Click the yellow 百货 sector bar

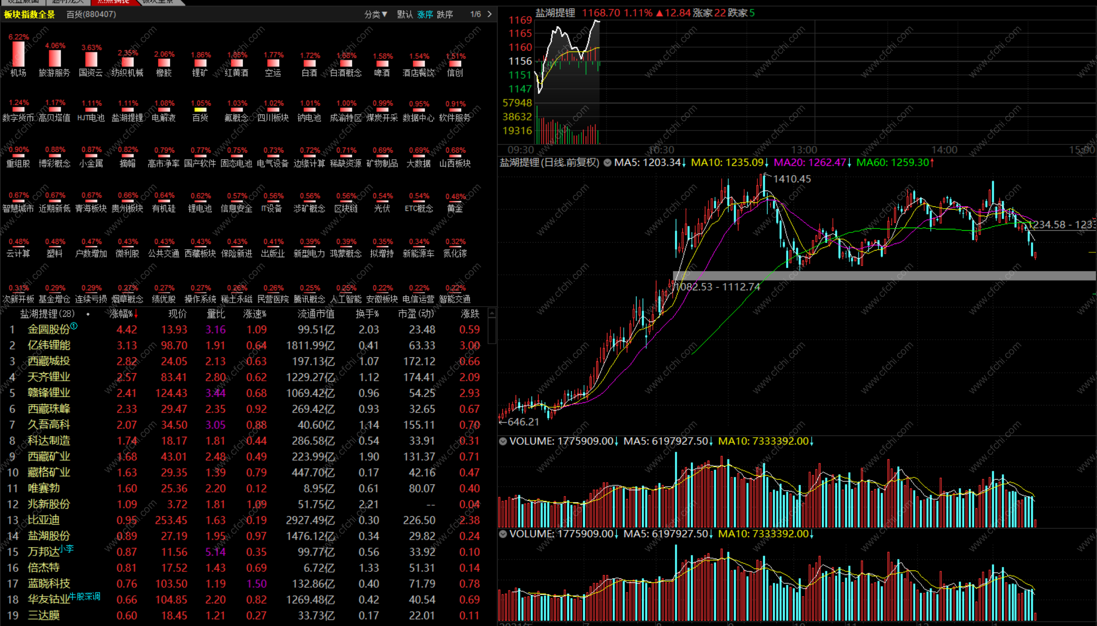tap(200, 110)
